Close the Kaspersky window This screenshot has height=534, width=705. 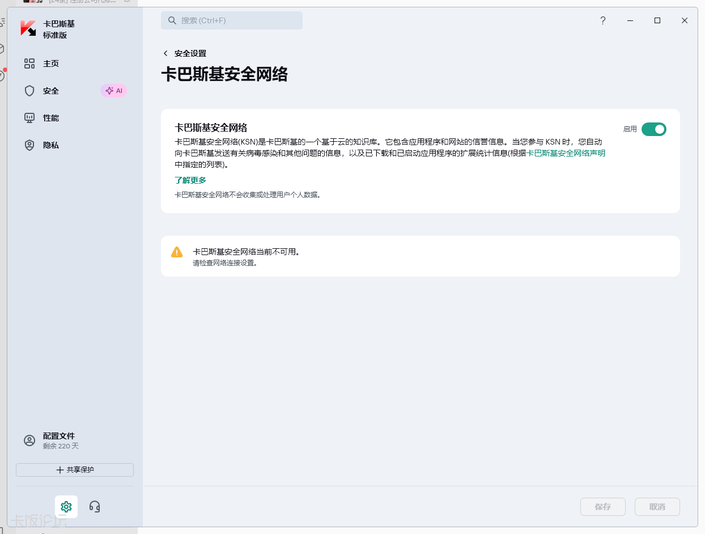pyautogui.click(x=685, y=20)
